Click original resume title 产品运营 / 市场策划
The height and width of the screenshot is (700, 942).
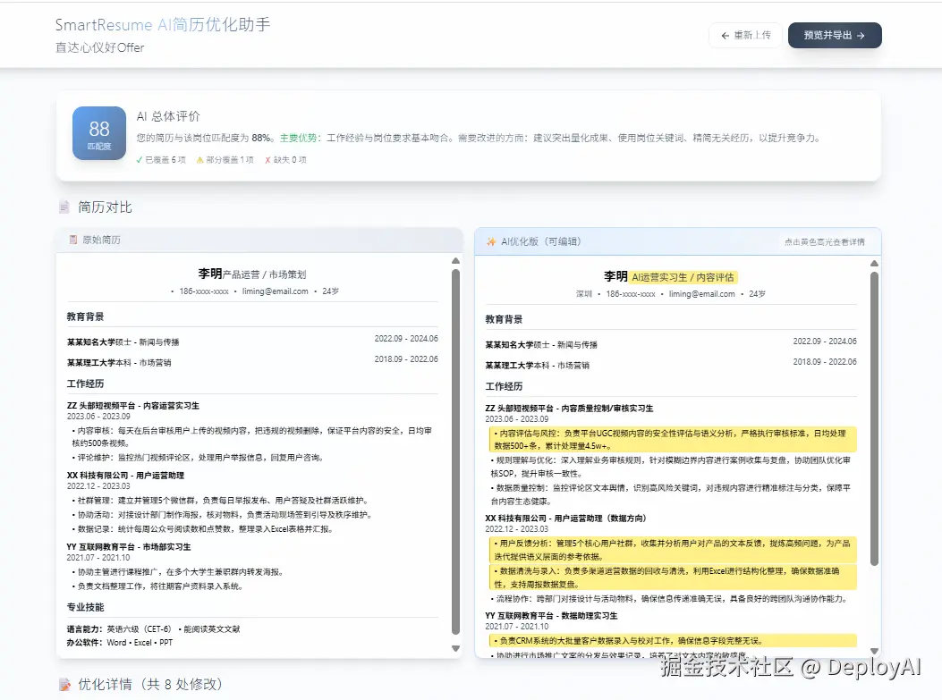click(x=264, y=275)
